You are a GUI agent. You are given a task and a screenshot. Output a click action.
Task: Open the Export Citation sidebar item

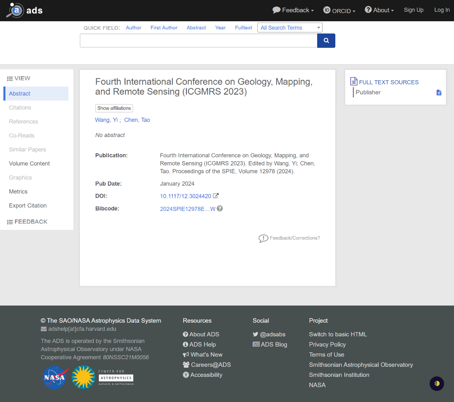(x=28, y=206)
